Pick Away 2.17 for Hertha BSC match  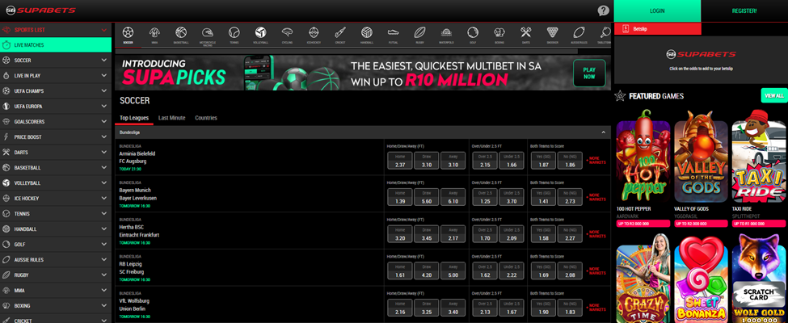pyautogui.click(x=453, y=234)
